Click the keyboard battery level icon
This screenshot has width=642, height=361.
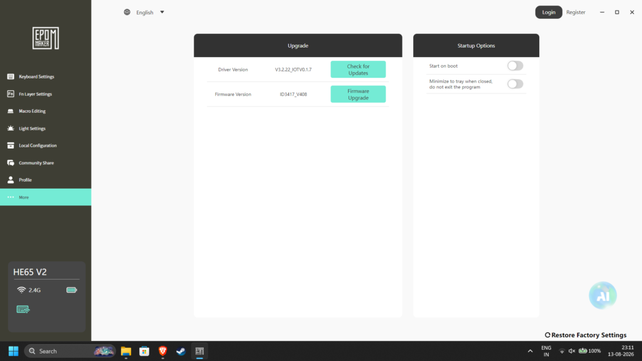[x=71, y=290]
